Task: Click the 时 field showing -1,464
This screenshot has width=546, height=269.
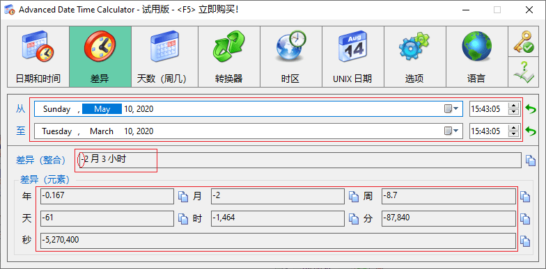Action: (x=278, y=218)
